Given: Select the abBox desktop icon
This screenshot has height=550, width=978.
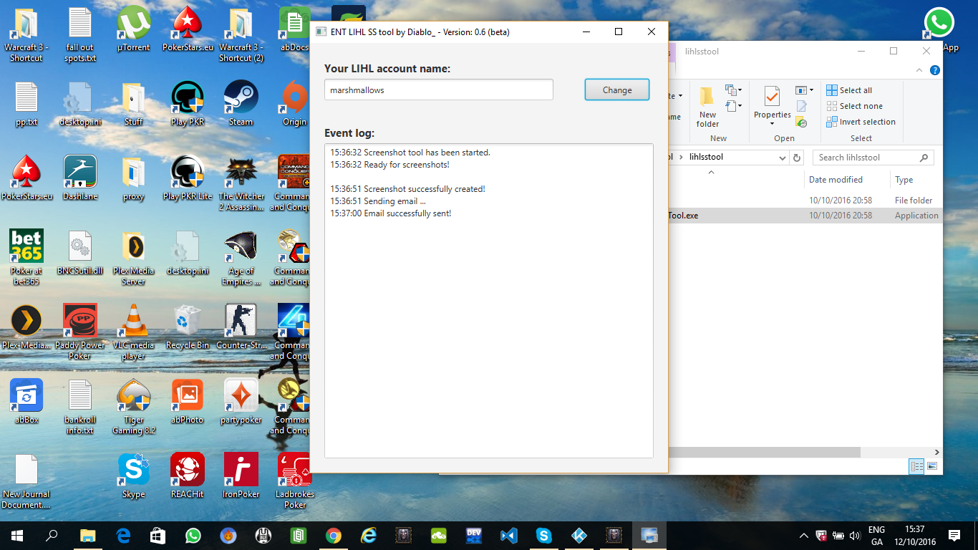Looking at the screenshot, I should tap(26, 401).
